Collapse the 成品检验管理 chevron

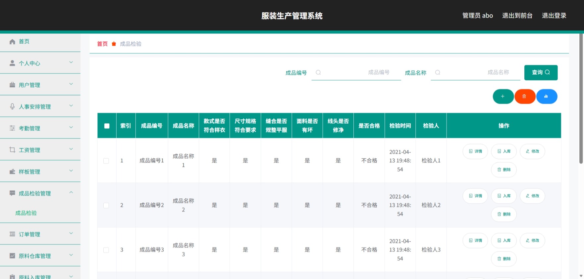point(71,192)
